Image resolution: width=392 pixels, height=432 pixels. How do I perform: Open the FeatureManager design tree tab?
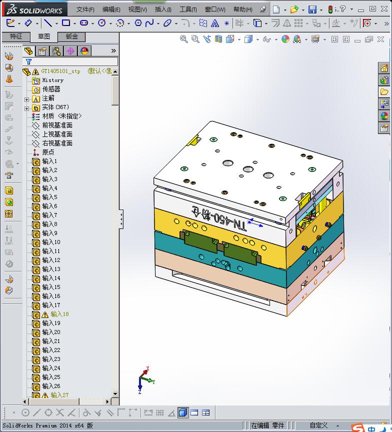tap(28, 51)
